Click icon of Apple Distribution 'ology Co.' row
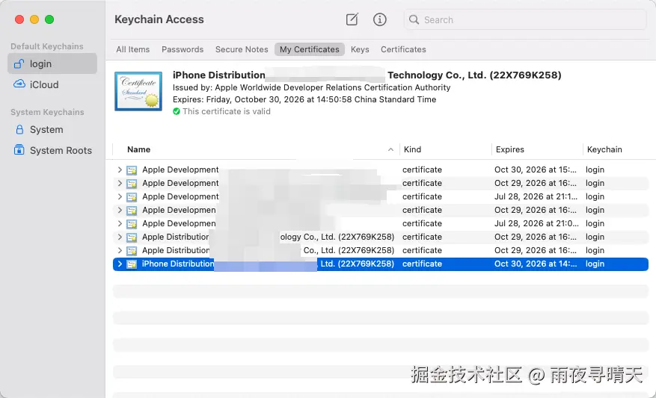Image resolution: width=656 pixels, height=398 pixels. click(132, 237)
